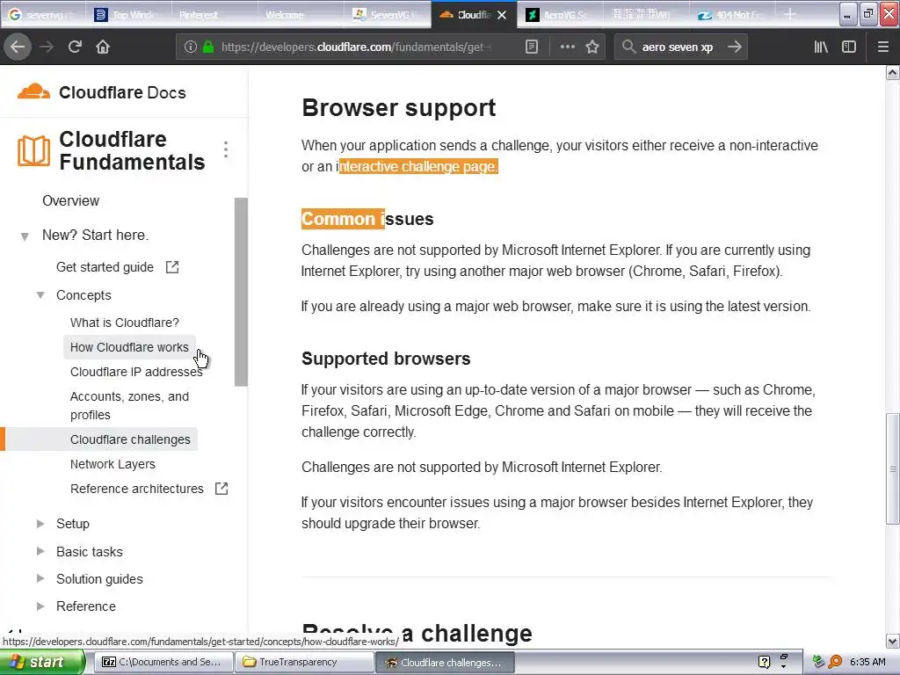900x675 pixels.
Task: Open the Windows start menu
Action: coord(42,662)
